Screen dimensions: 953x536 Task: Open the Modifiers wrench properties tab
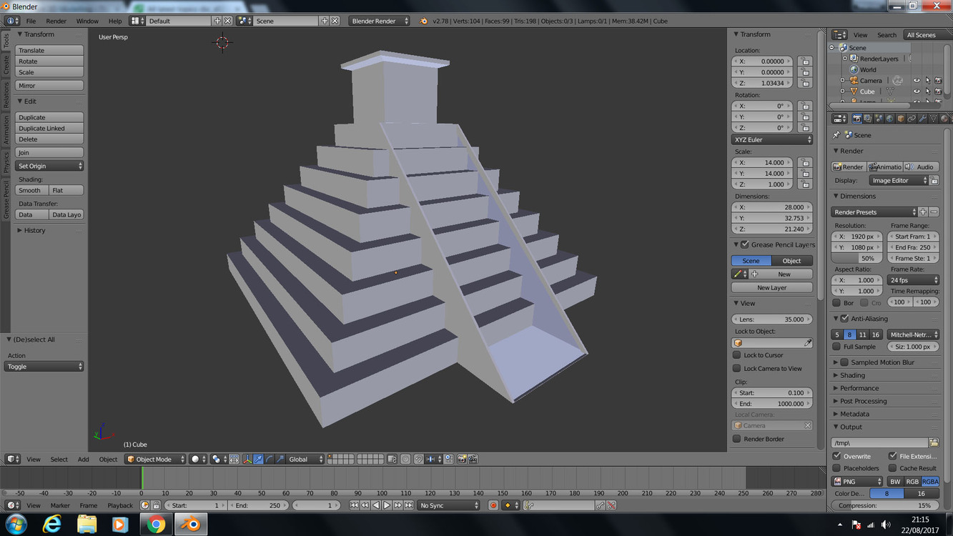click(922, 119)
